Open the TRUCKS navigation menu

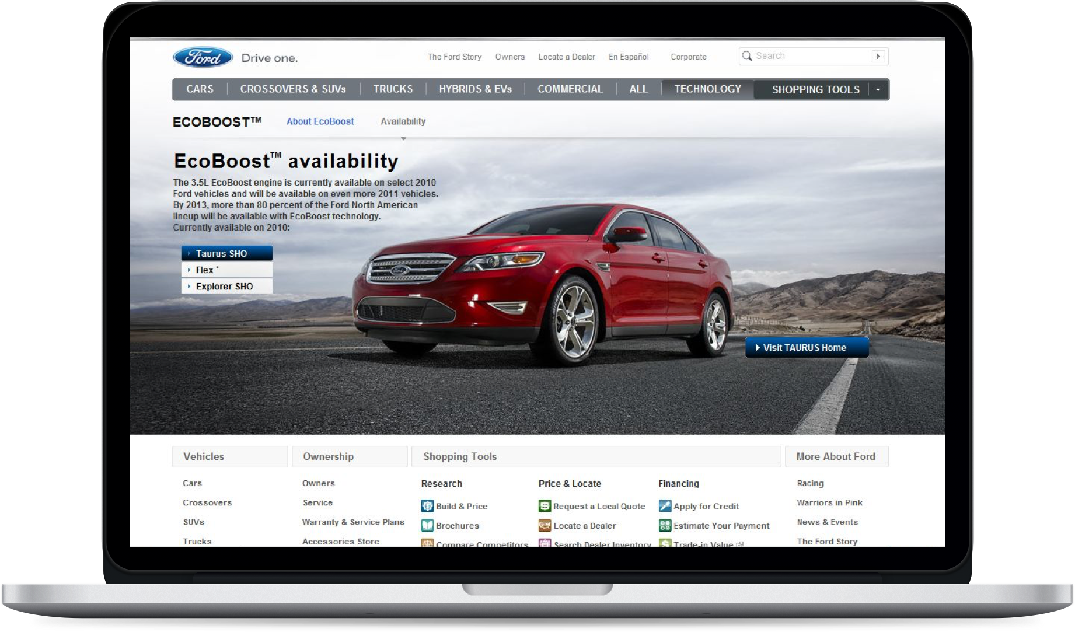click(393, 89)
